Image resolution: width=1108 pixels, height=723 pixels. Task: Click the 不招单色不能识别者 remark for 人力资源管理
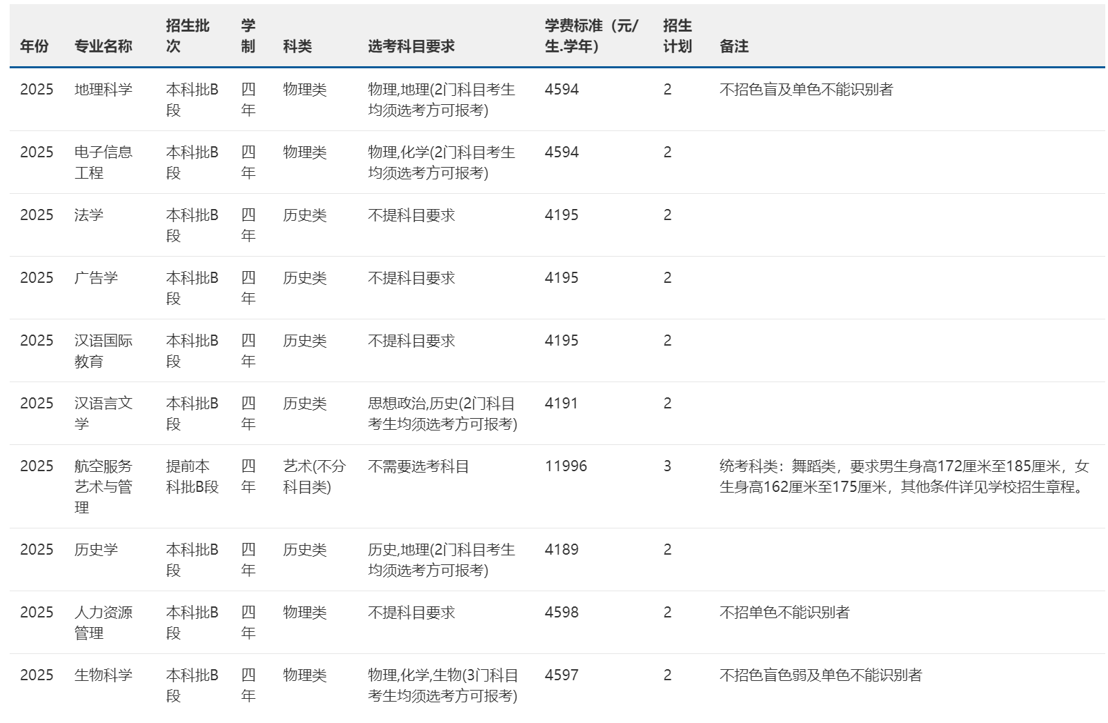coord(784,613)
